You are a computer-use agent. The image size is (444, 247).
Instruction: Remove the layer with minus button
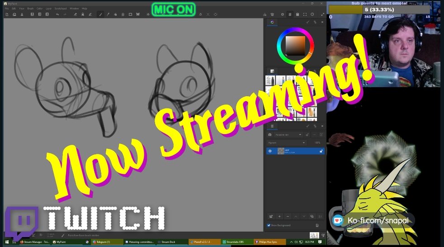(x=288, y=216)
